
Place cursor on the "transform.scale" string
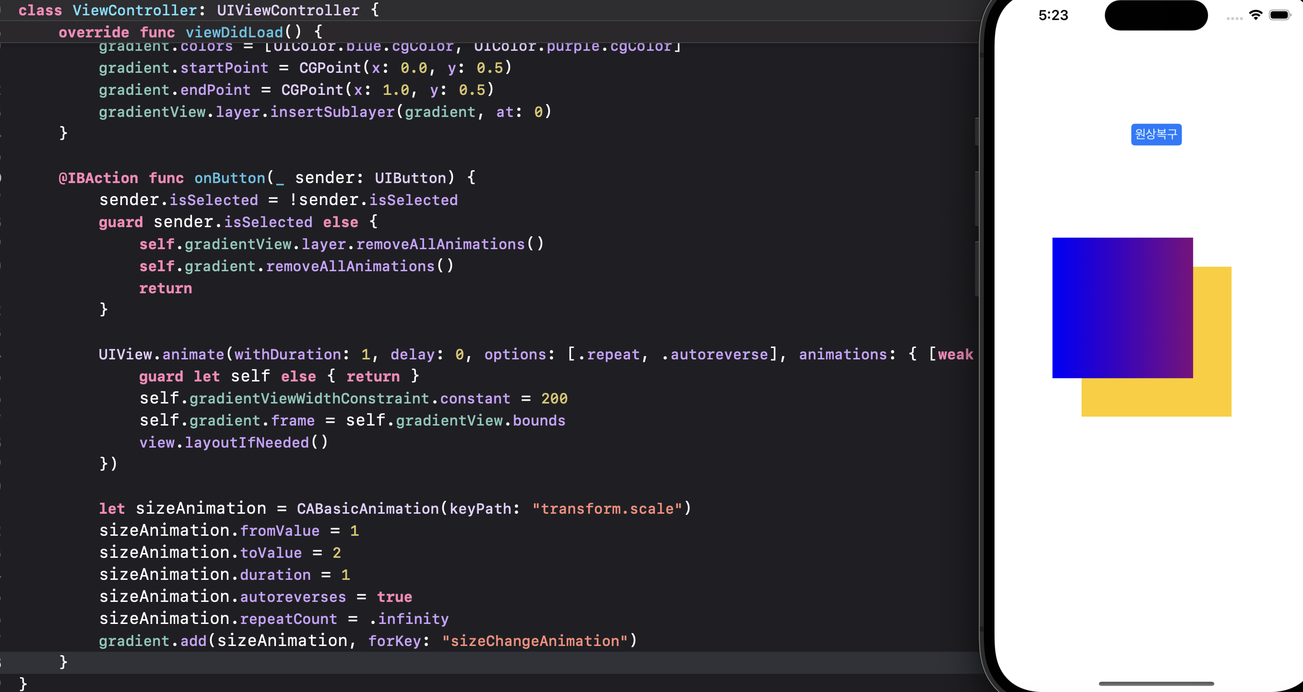pos(607,508)
